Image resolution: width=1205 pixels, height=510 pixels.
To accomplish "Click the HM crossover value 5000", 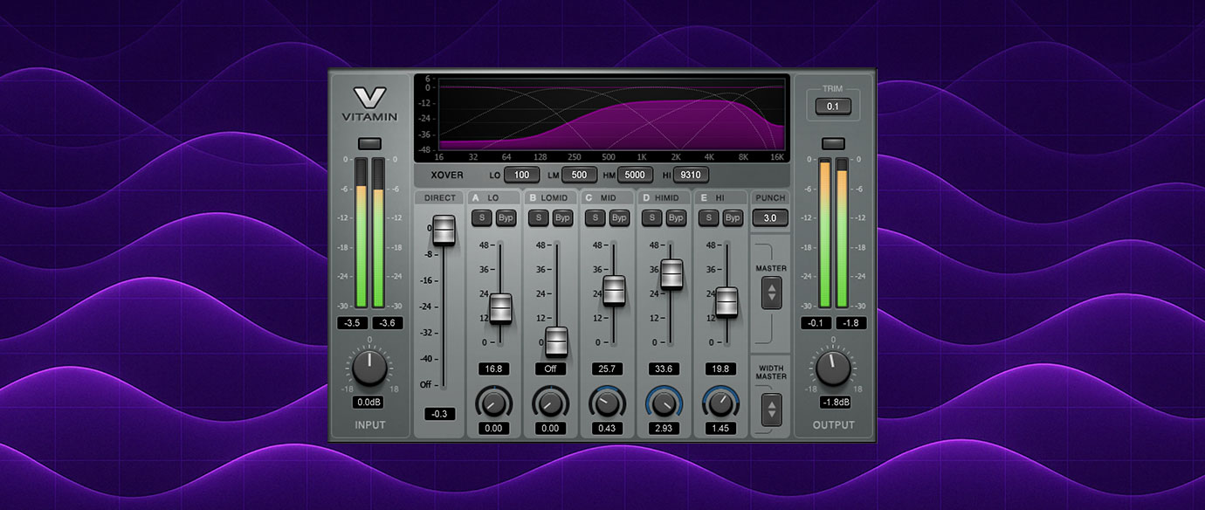I will 635,175.
